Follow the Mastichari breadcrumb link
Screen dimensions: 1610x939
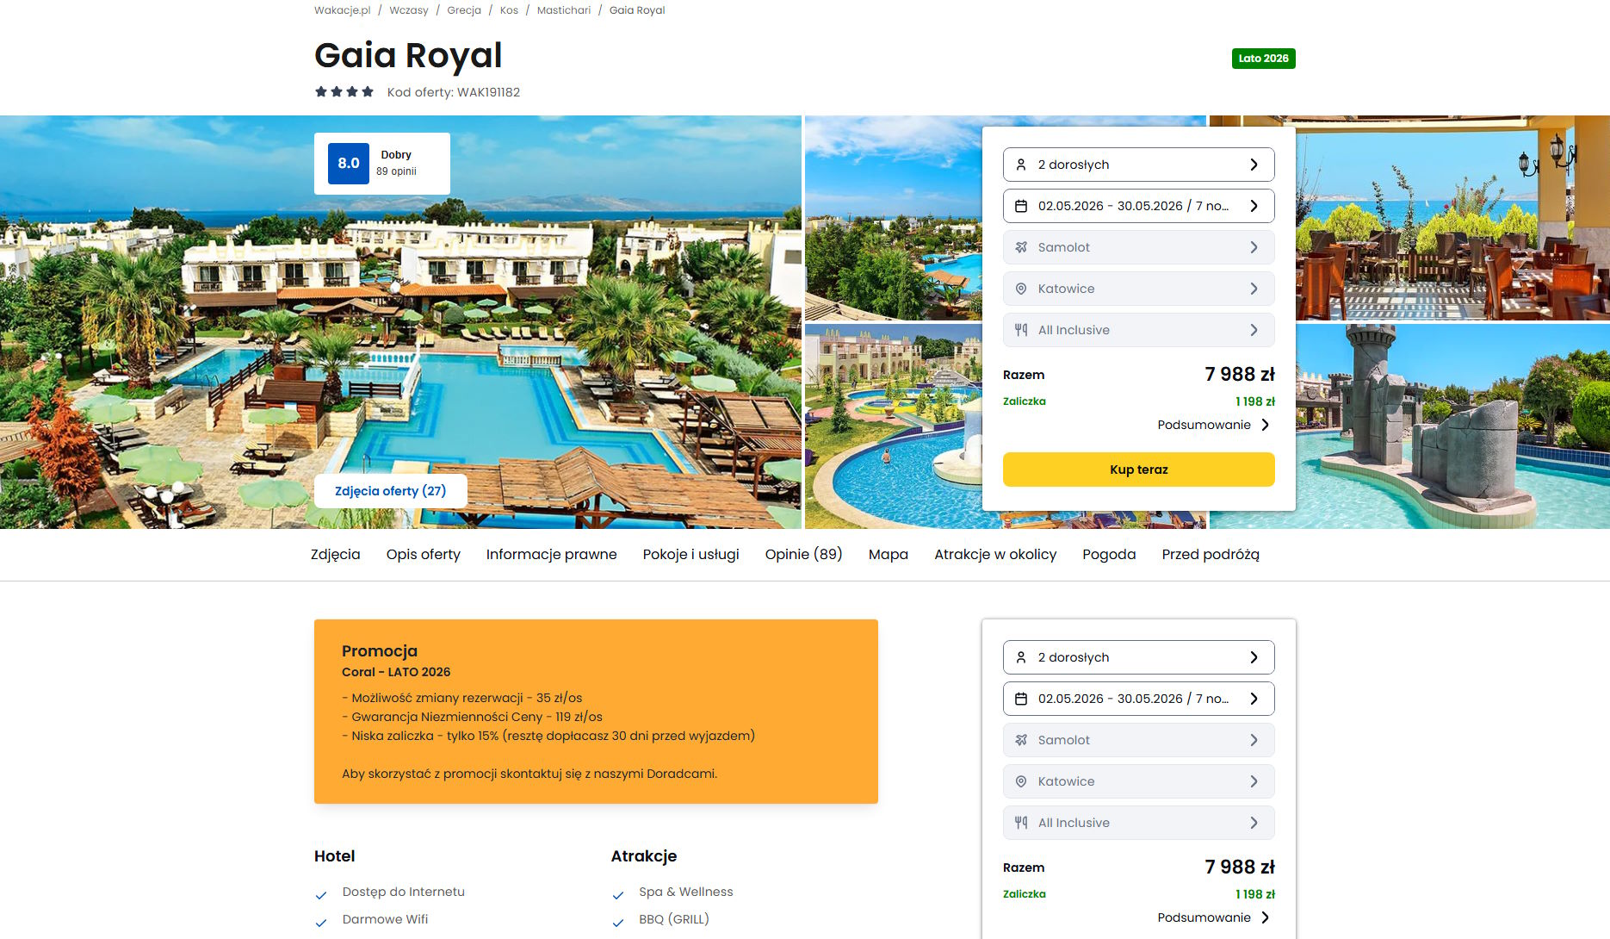coord(564,10)
